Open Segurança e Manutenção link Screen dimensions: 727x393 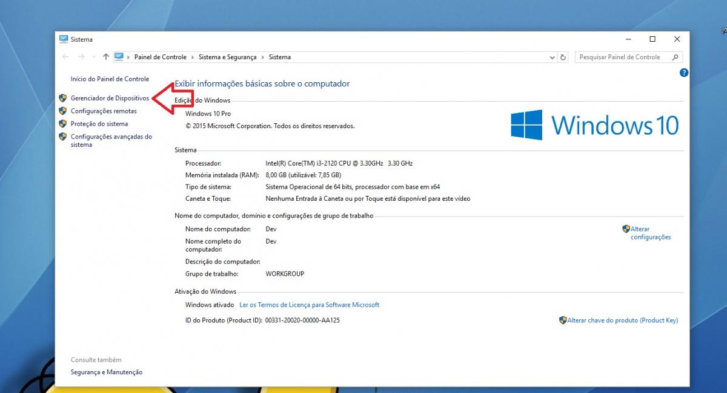(107, 372)
